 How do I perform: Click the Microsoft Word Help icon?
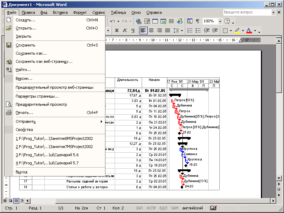click(x=227, y=21)
